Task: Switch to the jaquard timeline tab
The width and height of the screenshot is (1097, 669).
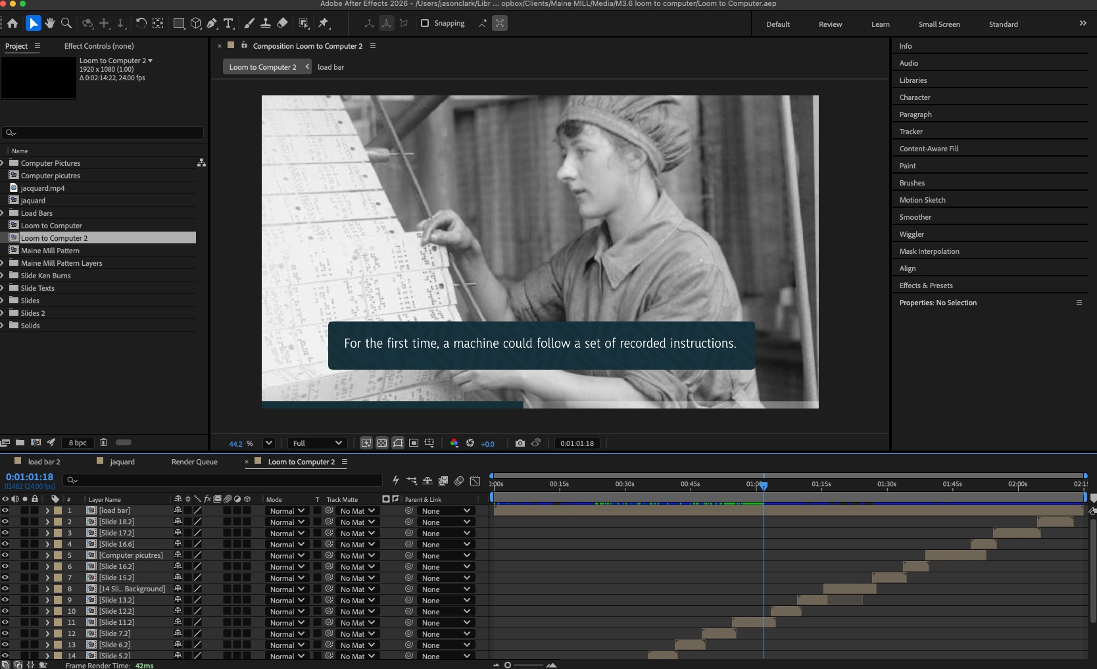Action: pos(122,462)
